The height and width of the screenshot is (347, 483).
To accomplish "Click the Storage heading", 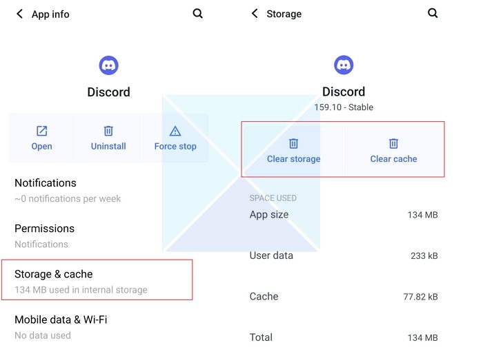I will click(x=284, y=14).
